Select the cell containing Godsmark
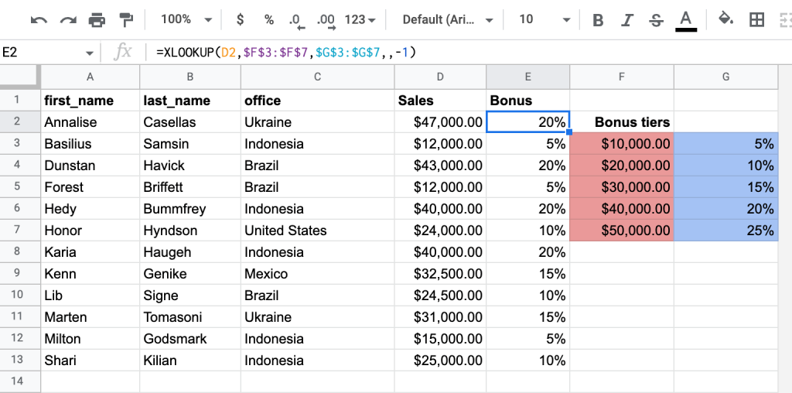 (x=190, y=338)
